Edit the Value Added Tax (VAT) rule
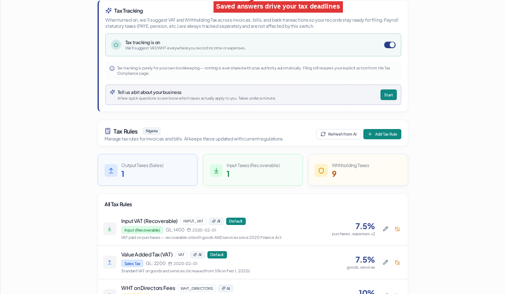 coord(385,262)
